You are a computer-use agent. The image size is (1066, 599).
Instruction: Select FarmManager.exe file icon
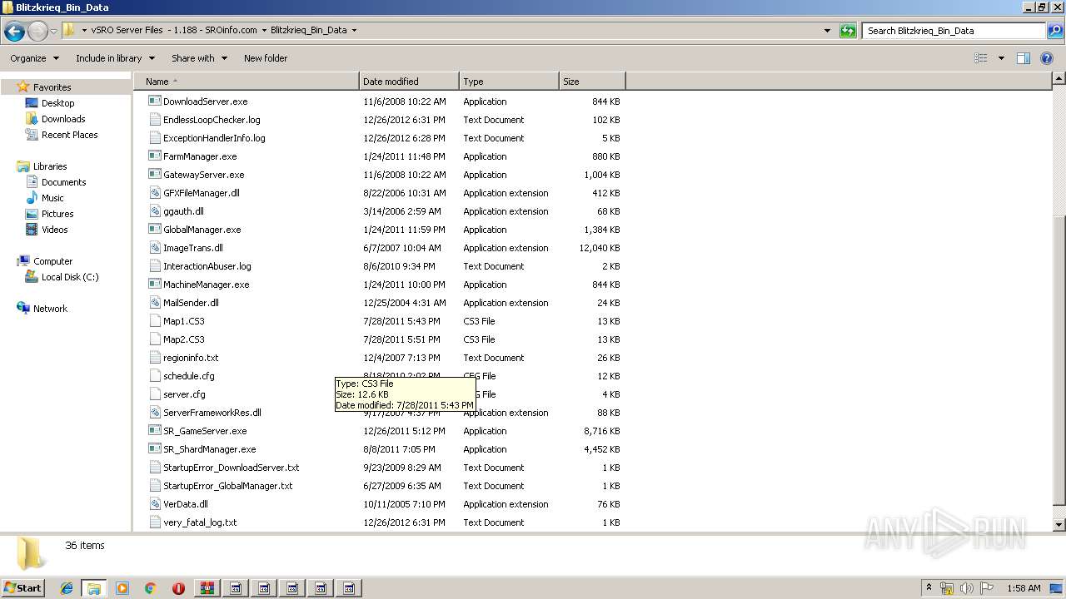click(154, 156)
